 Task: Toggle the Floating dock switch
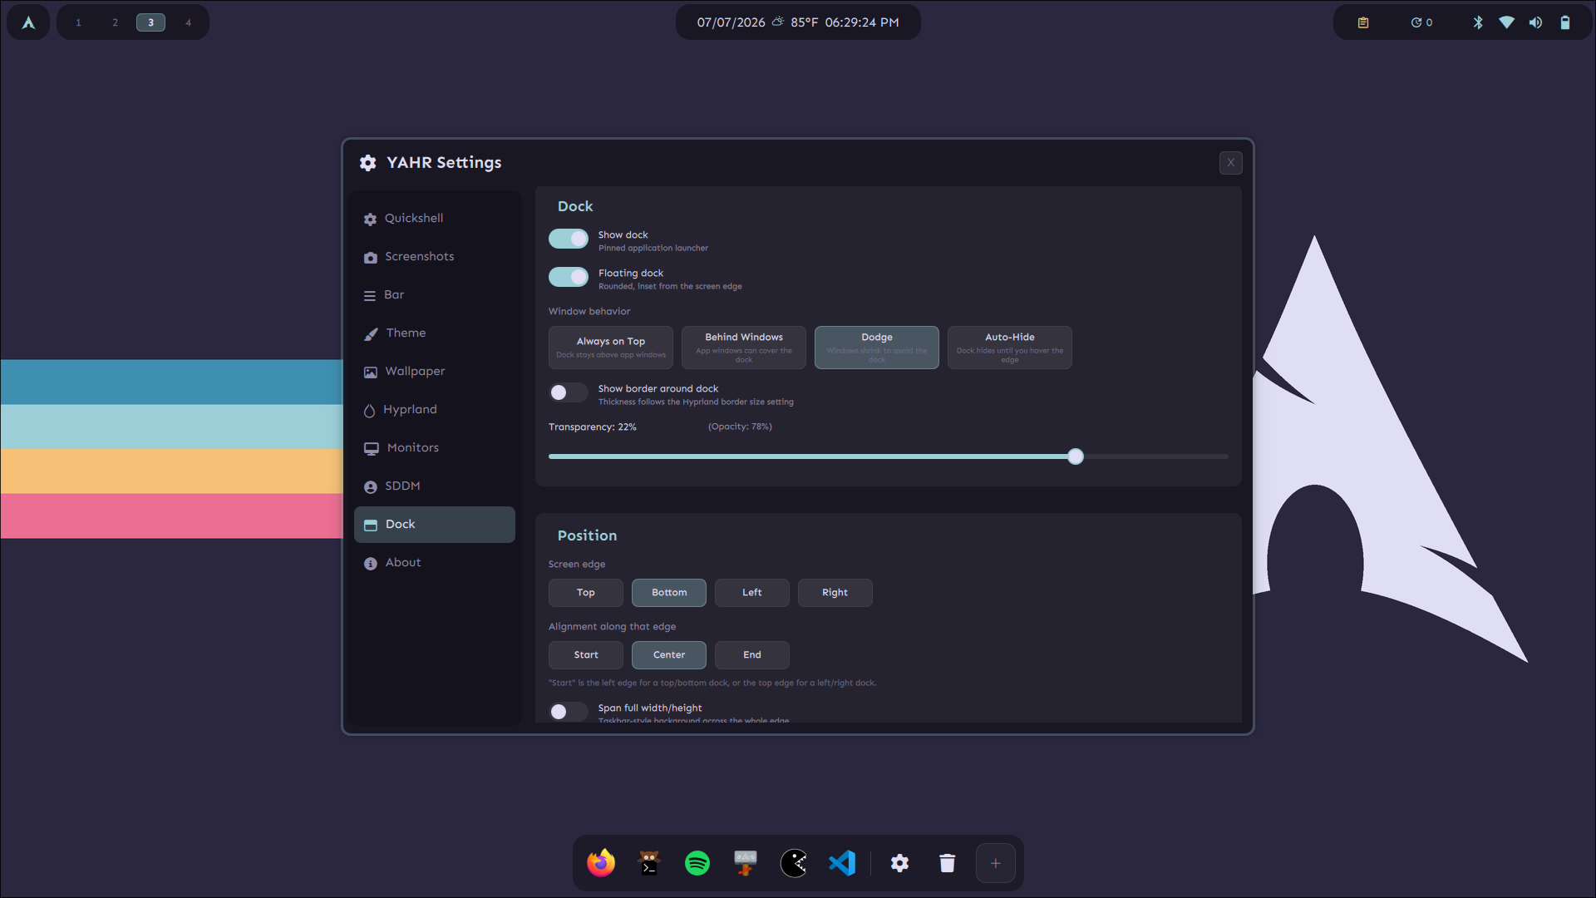[569, 277]
